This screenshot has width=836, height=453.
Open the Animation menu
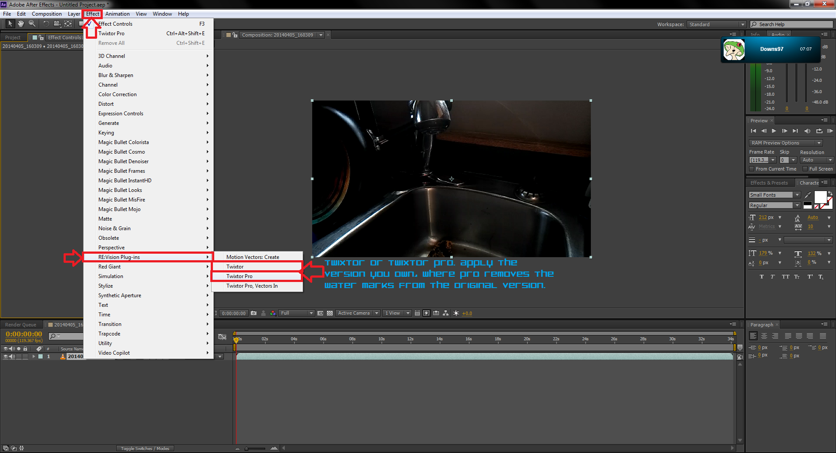118,14
